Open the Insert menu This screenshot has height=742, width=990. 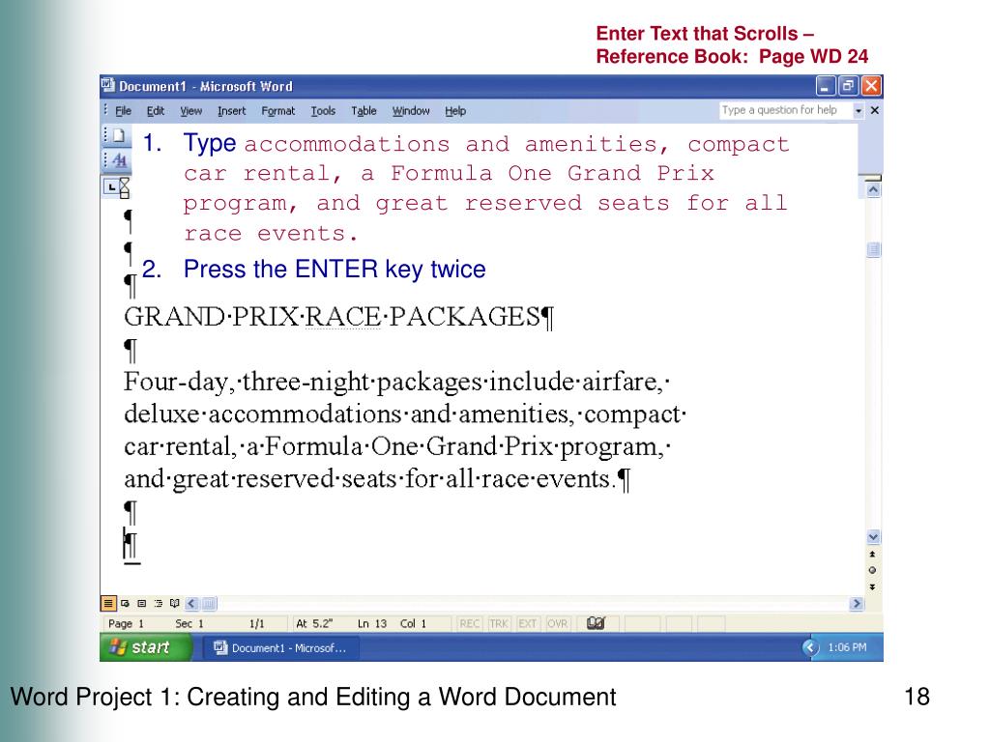(231, 111)
